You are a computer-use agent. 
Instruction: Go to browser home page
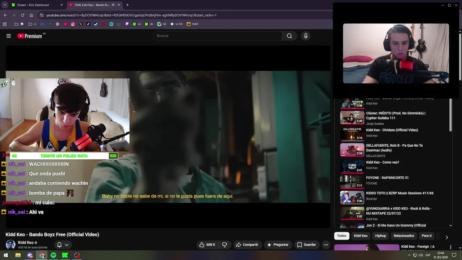[x=31, y=15]
